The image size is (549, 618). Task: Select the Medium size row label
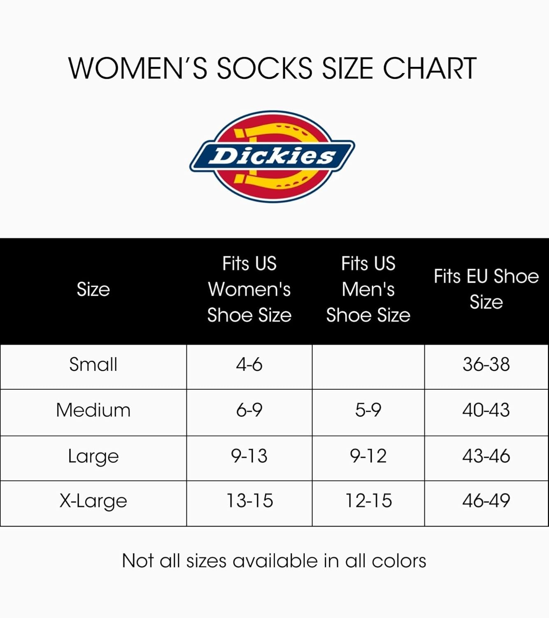[93, 410]
